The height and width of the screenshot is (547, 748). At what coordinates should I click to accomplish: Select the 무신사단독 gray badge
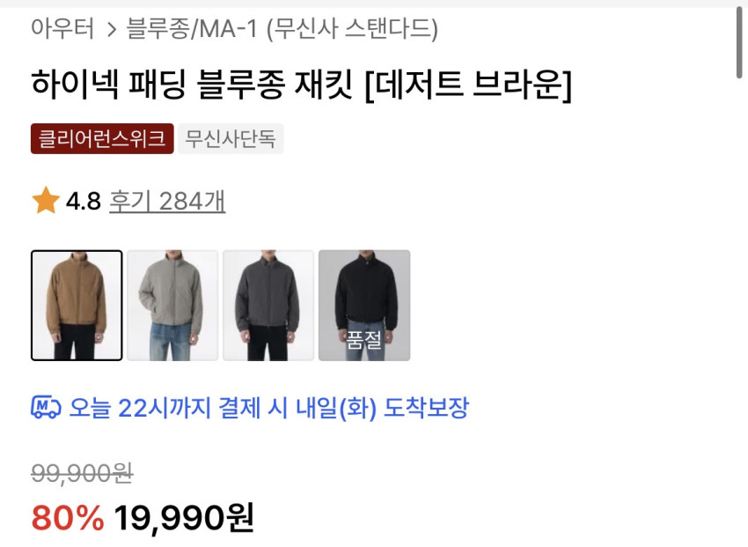(231, 138)
